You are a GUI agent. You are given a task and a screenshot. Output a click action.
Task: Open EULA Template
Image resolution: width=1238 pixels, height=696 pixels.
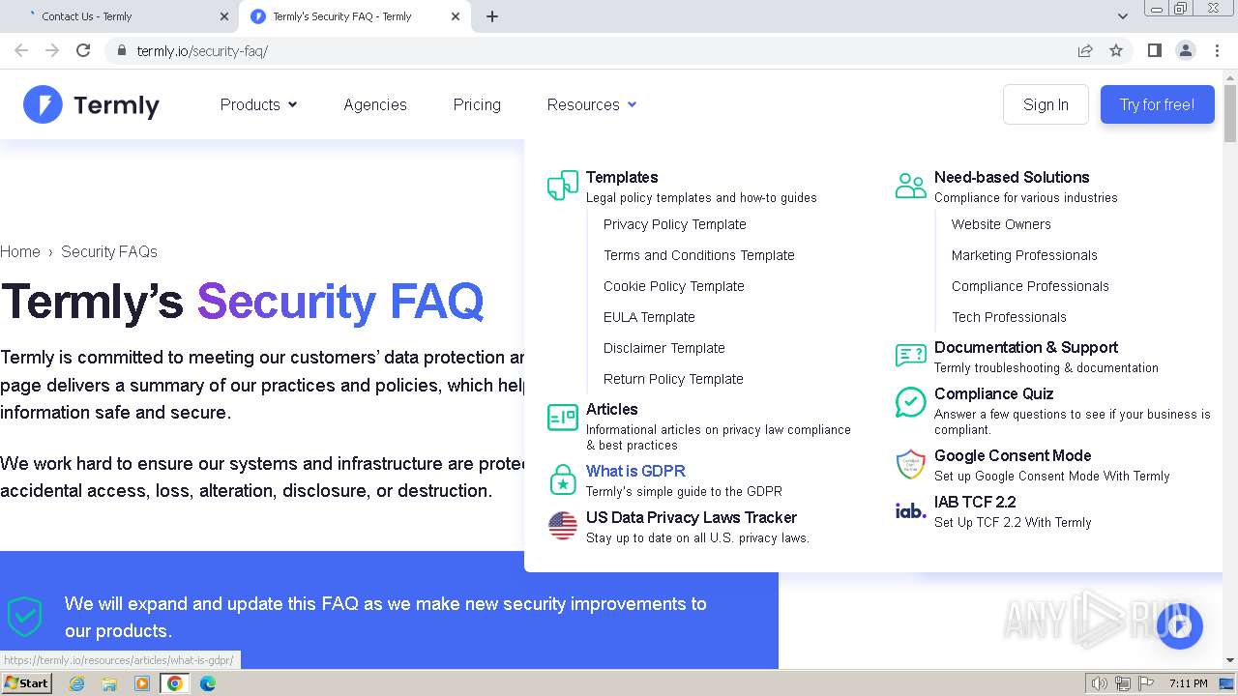[649, 317]
